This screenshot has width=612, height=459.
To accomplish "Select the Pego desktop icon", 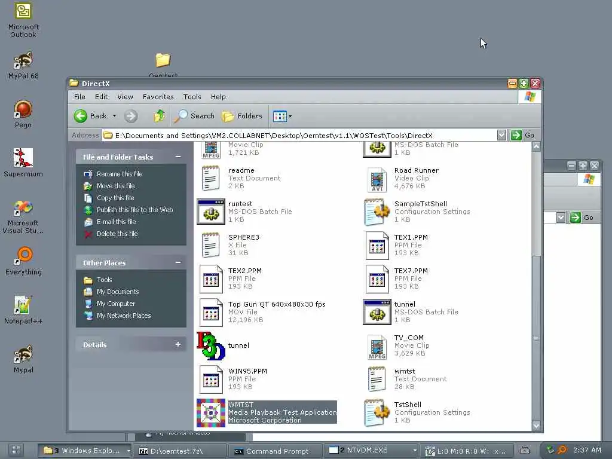I will click(x=23, y=114).
